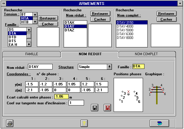The height and width of the screenshot is (129, 184).
Task: Switch to the FAMILLE tab
Action: (x=31, y=54)
